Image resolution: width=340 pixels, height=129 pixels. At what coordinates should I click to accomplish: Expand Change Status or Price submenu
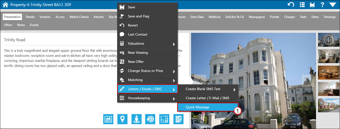pyautogui.click(x=147, y=71)
